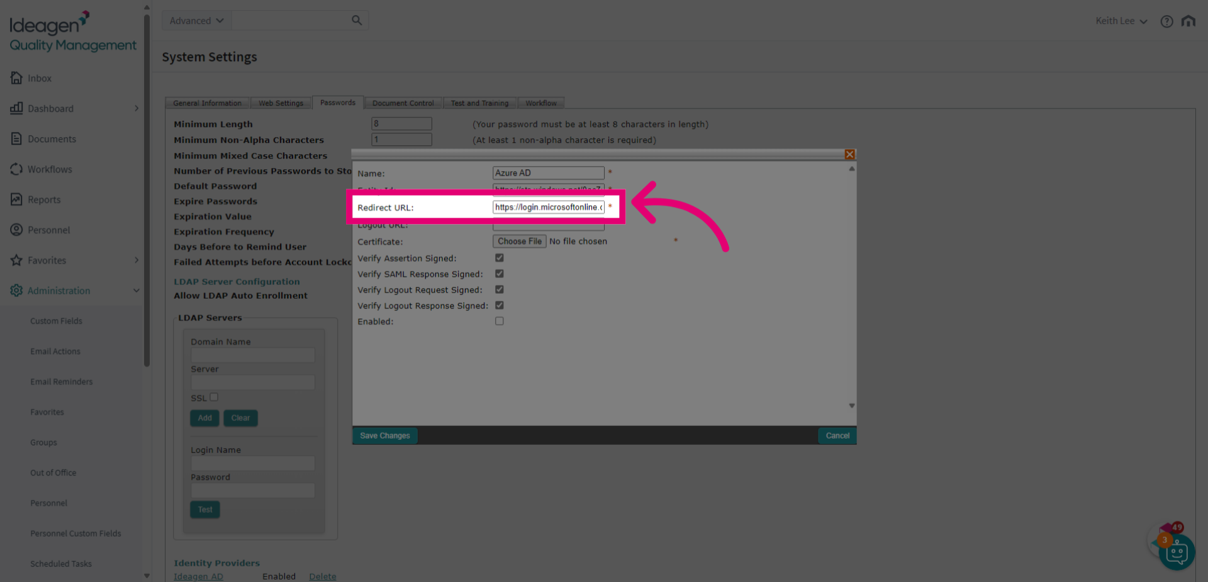Click Choose File for certificate
The image size is (1208, 582).
click(x=520, y=241)
